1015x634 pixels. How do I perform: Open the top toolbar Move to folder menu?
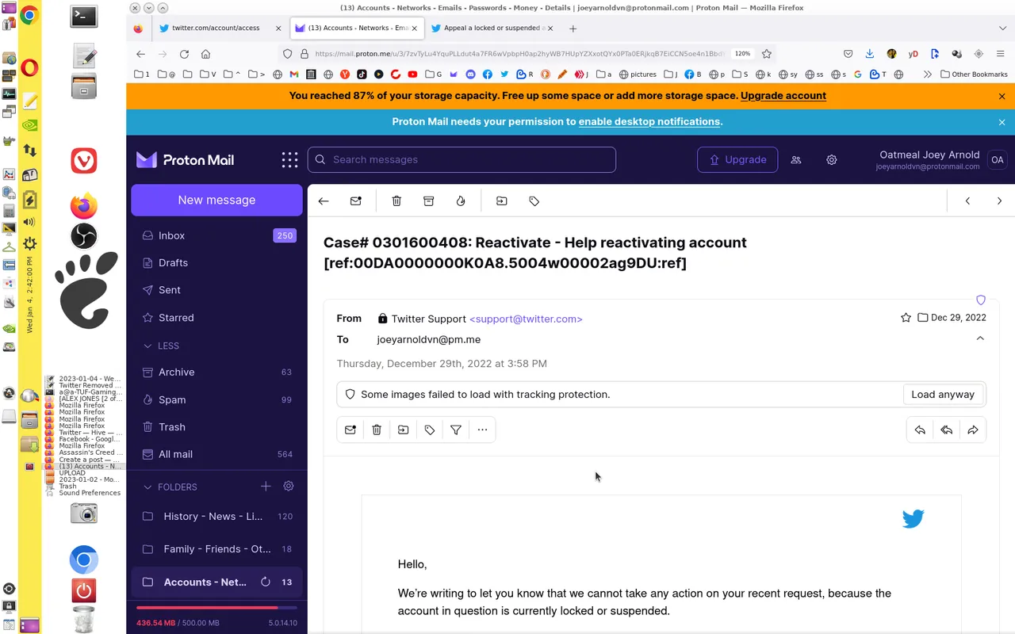(502, 201)
